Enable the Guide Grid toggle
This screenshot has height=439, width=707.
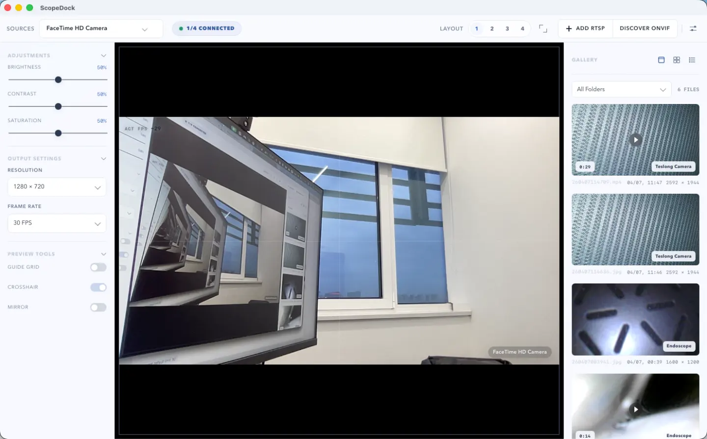click(98, 267)
